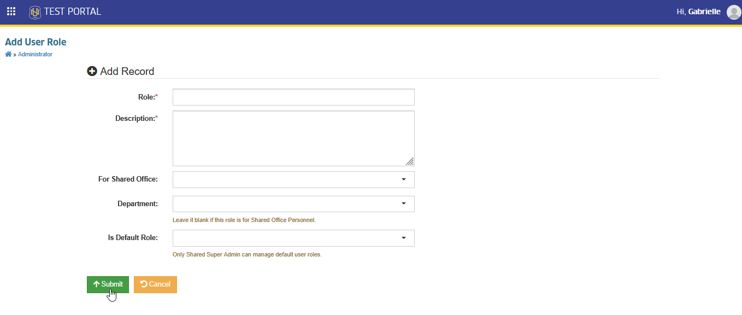Grab the Description textarea resize handle
The image size is (742, 315).
(x=410, y=161)
